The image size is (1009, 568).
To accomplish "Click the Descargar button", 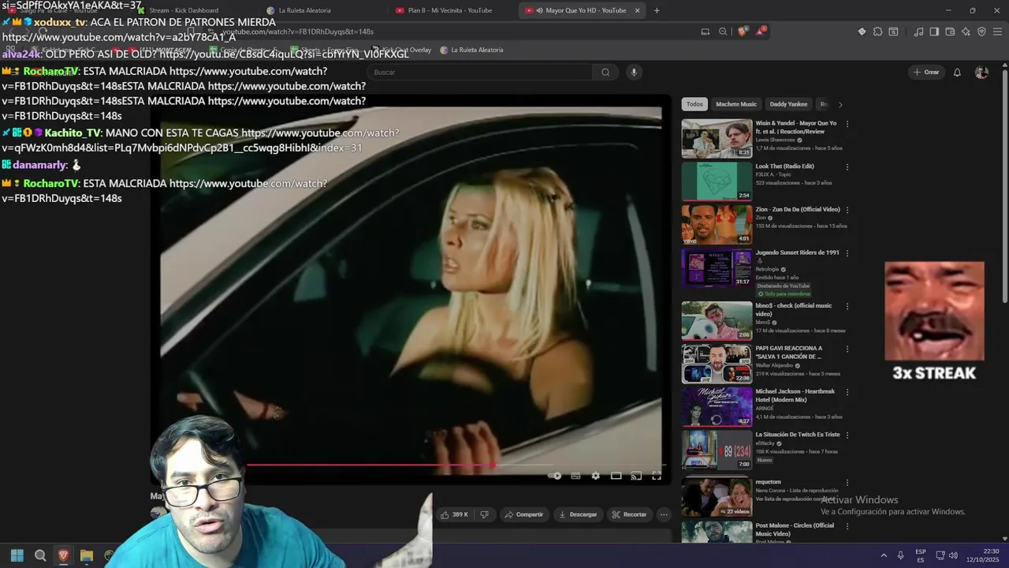I will (x=578, y=514).
